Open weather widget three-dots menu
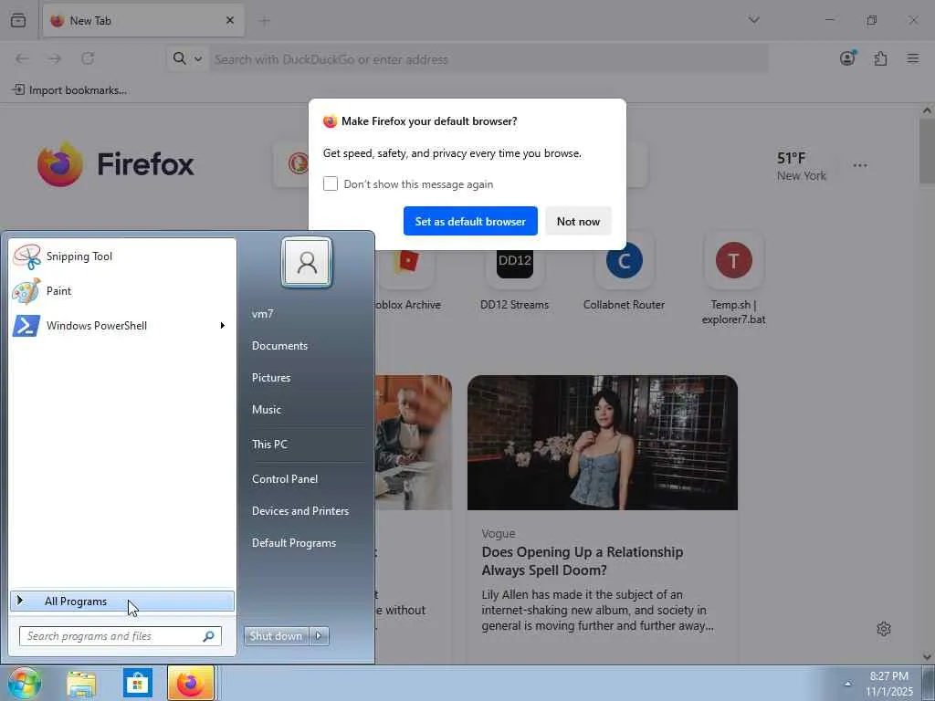This screenshot has width=935, height=701. [860, 166]
